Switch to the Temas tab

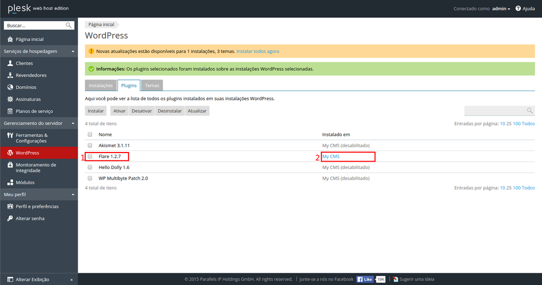(152, 85)
